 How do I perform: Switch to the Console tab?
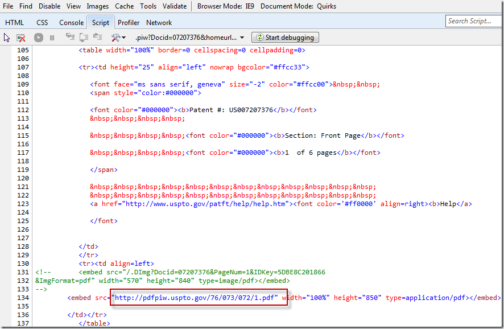point(71,23)
